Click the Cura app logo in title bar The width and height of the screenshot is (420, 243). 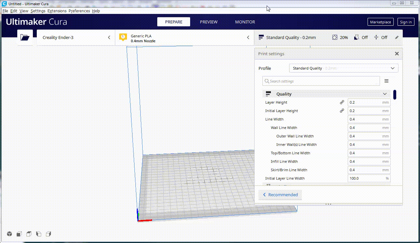[x=4, y=4]
